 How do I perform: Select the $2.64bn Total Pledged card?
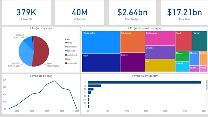pos(132,13)
